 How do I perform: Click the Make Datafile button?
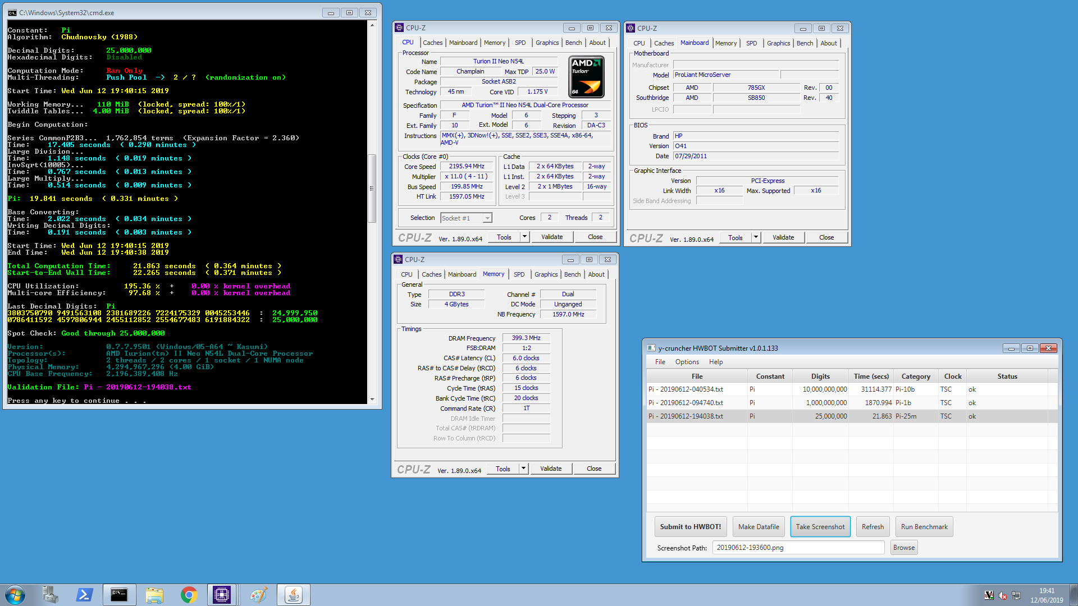[x=759, y=527]
